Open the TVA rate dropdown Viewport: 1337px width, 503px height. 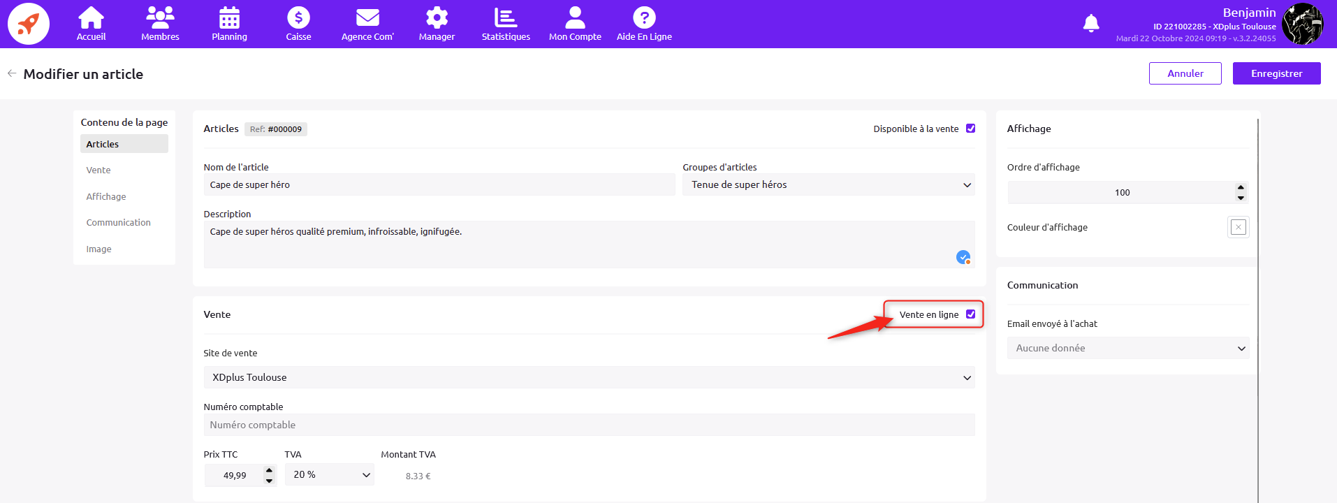tap(330, 475)
